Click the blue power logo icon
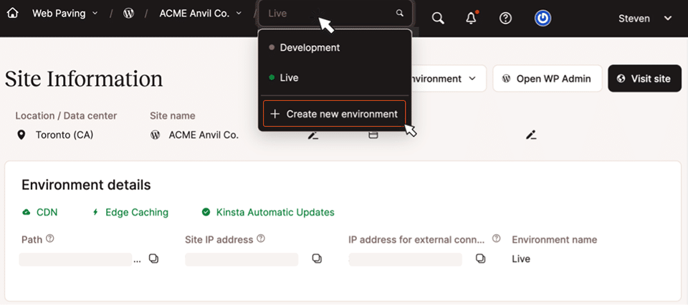This screenshot has height=305, width=688. coord(543,18)
